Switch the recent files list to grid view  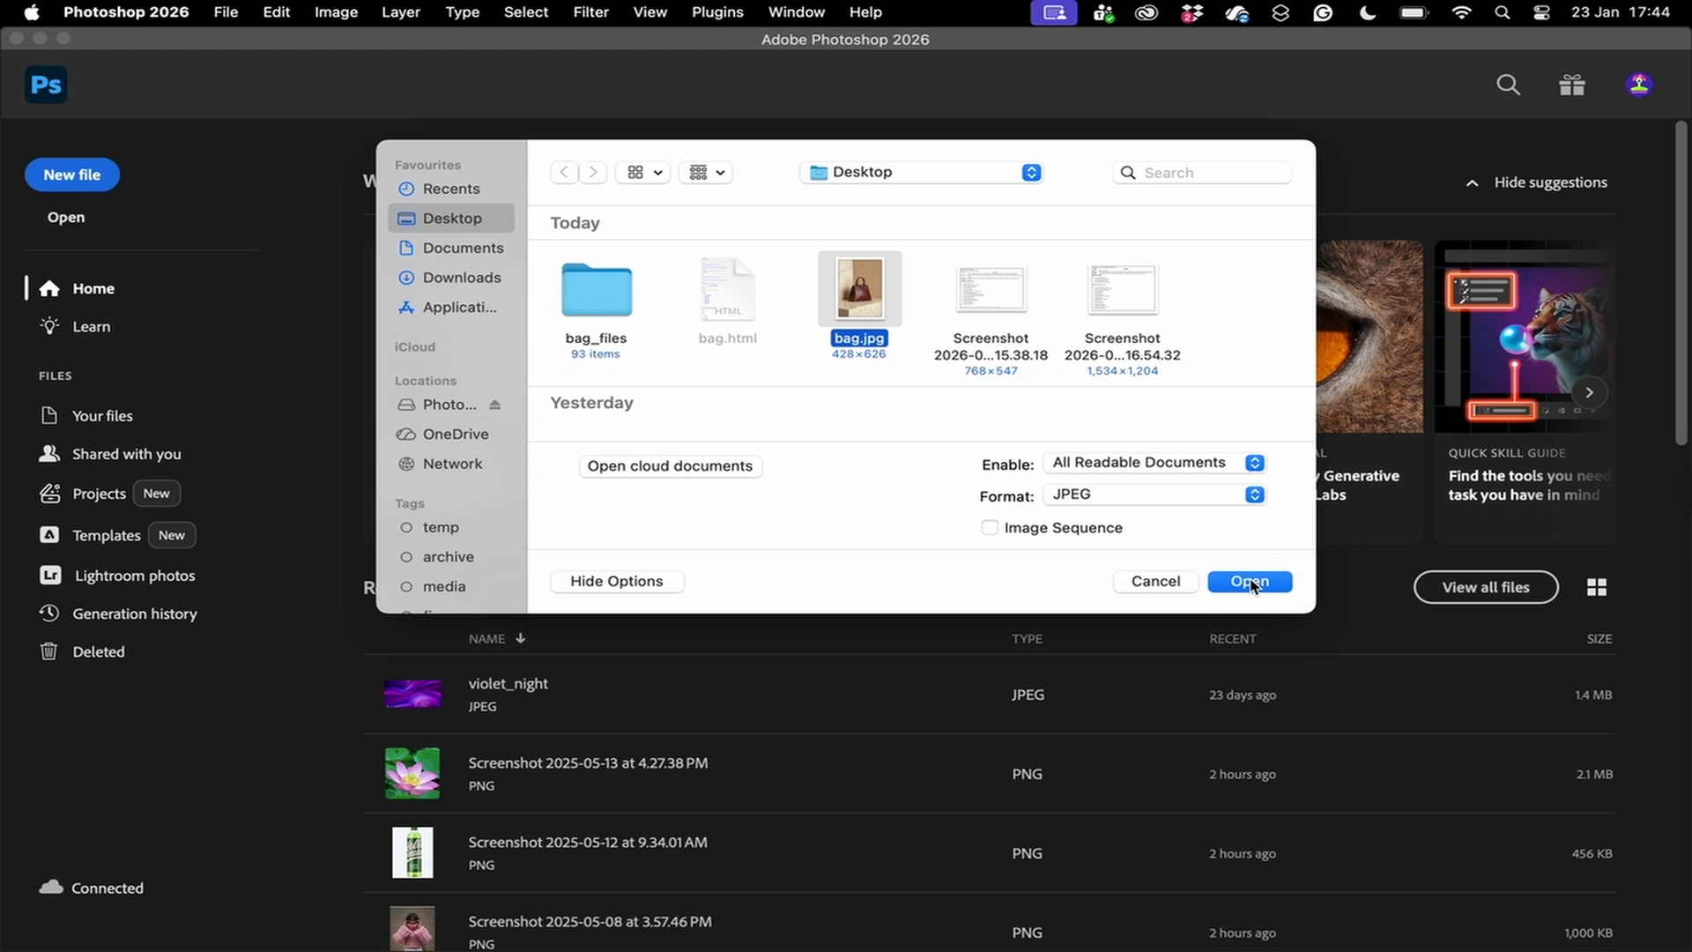1596,587
